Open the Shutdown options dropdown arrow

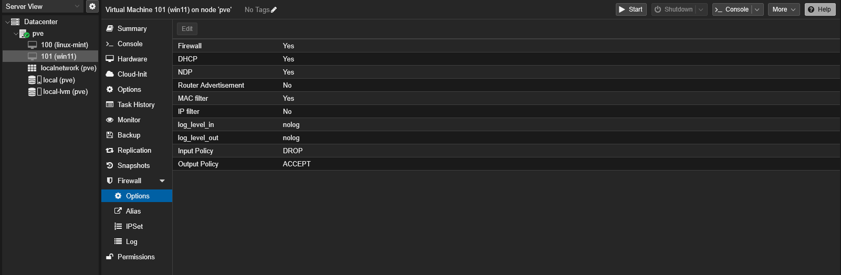pyautogui.click(x=701, y=9)
